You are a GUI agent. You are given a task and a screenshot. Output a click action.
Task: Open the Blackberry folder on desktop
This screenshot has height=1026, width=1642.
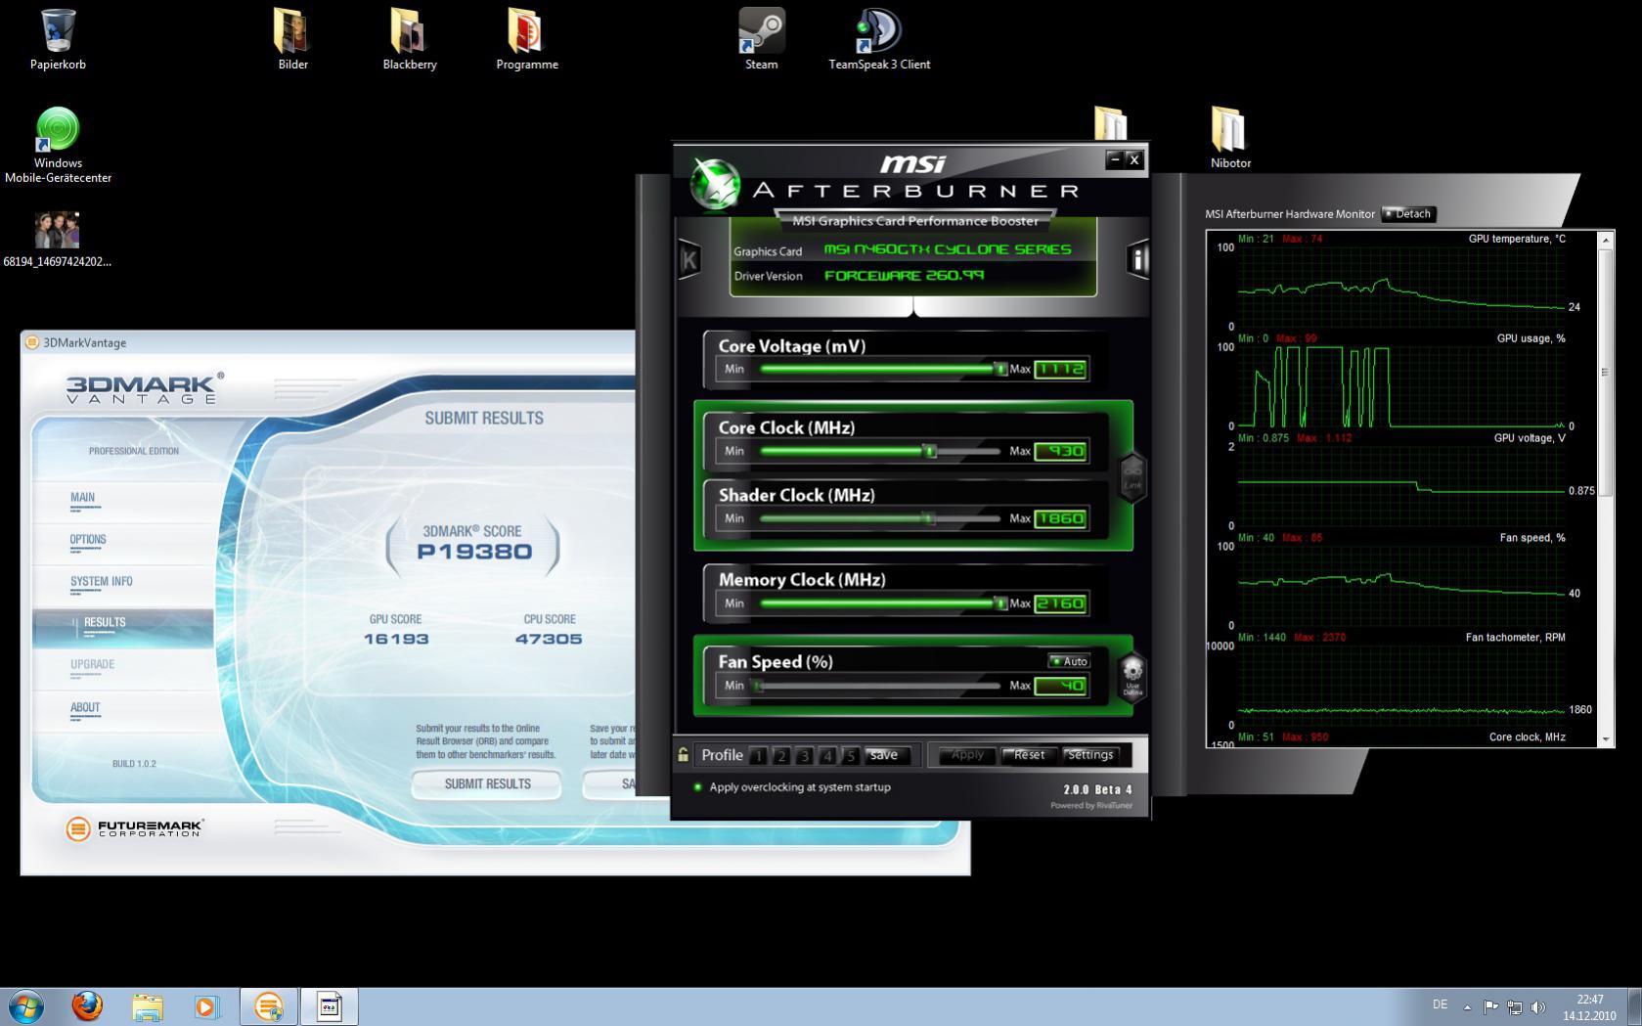click(410, 39)
